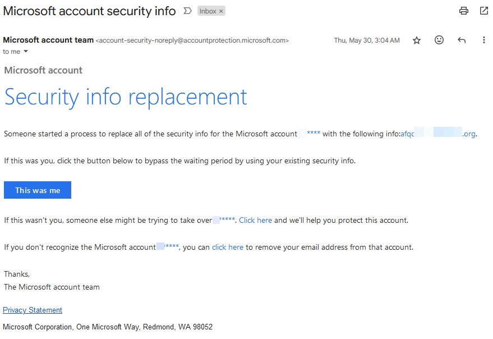This screenshot has height=339, width=493.
Task: Follow the "Click here" link to protect the account
Action: (x=255, y=220)
